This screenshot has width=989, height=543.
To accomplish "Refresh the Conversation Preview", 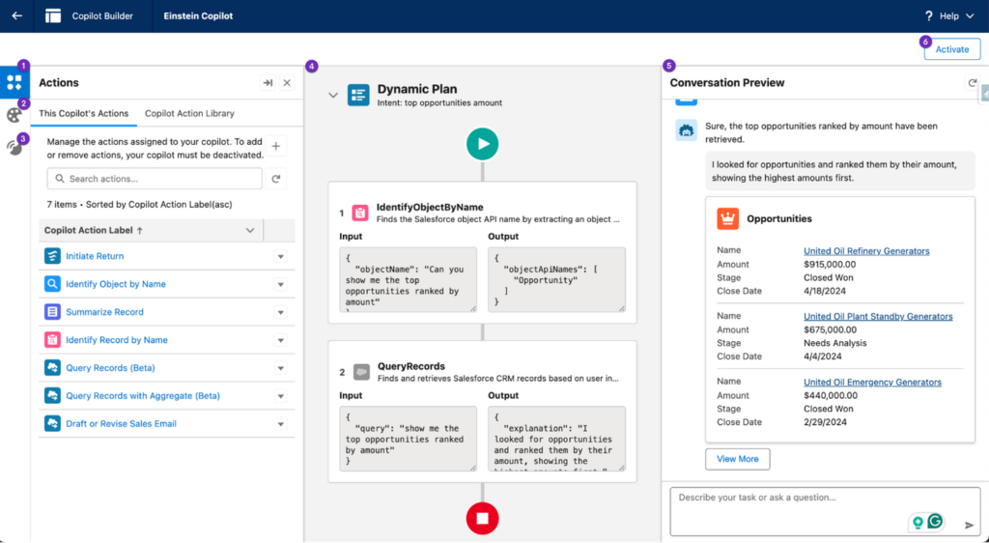I will click(972, 83).
